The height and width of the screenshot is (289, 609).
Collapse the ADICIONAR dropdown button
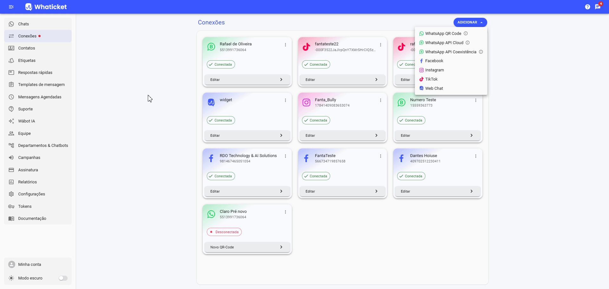pyautogui.click(x=470, y=22)
